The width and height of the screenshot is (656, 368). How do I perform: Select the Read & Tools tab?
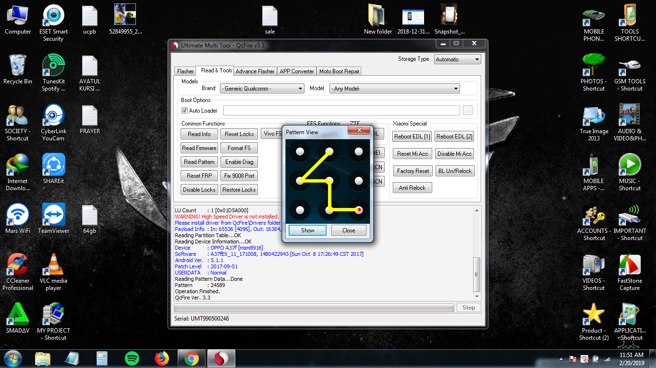[217, 70]
